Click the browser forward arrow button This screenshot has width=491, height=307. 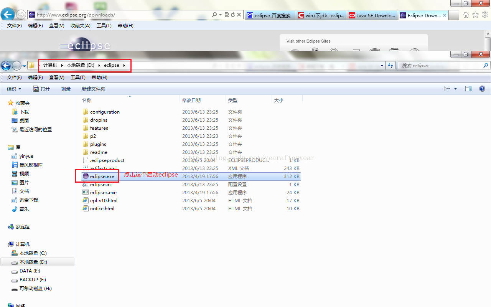[x=21, y=15]
